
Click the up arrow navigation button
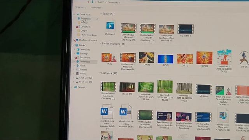tap(88, 2)
